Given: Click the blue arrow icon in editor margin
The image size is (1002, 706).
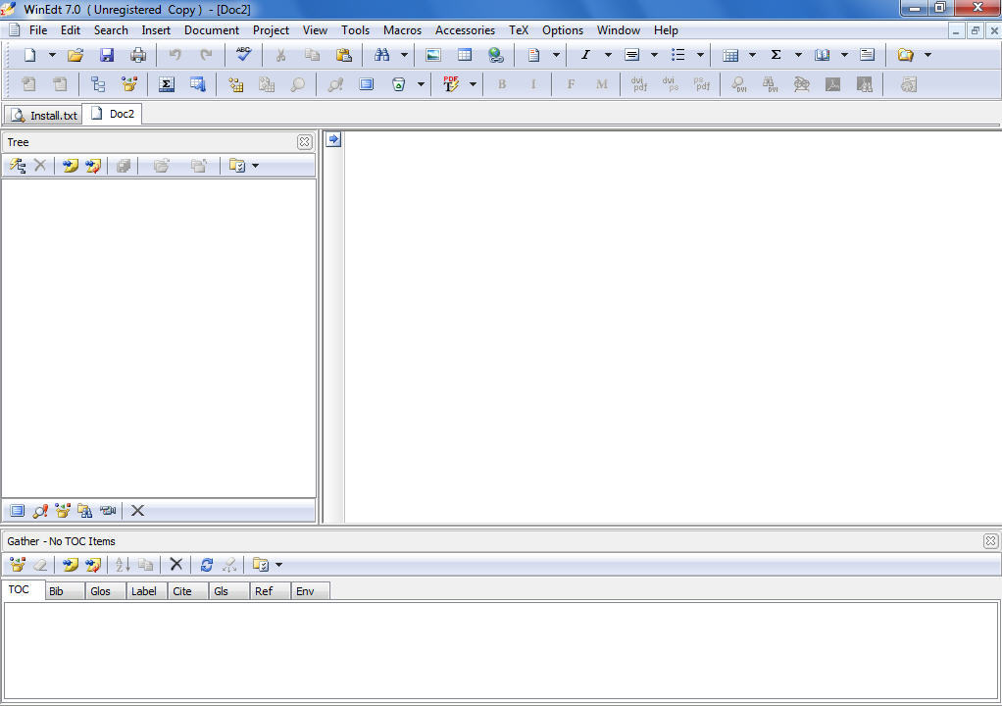Looking at the screenshot, I should click(x=333, y=139).
